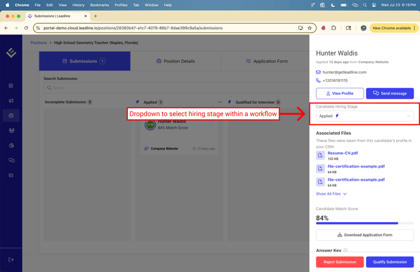Open the Bookmarks menu in menu bar
Screen dimensions: 420x272
click(99, 5)
